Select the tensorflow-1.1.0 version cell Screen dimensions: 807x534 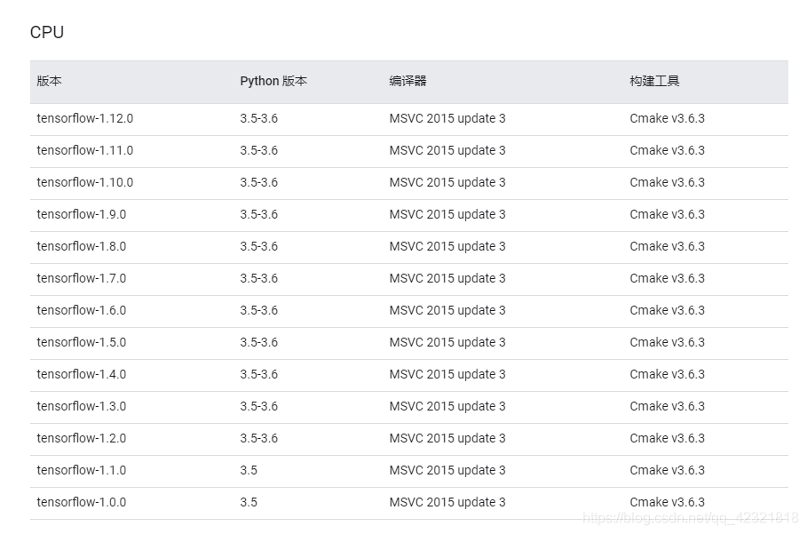82,470
